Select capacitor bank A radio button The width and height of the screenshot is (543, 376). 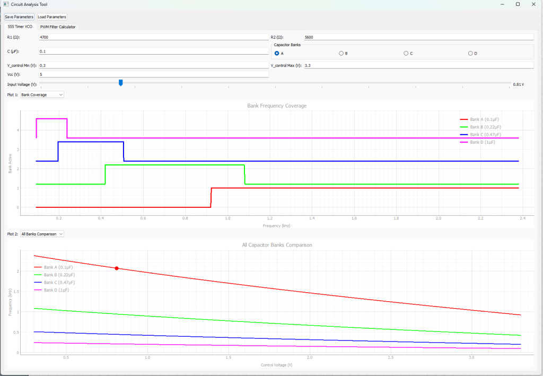click(x=277, y=54)
